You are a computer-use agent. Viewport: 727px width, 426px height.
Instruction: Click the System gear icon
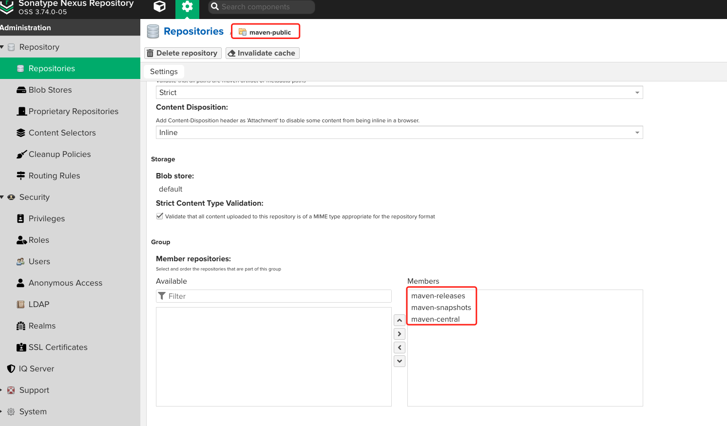11,412
